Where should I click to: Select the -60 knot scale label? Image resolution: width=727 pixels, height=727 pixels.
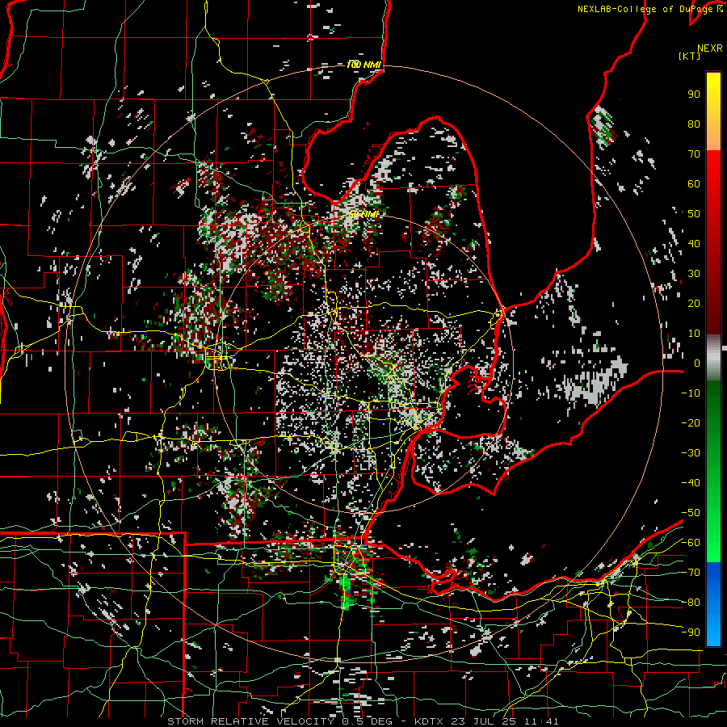[691, 543]
